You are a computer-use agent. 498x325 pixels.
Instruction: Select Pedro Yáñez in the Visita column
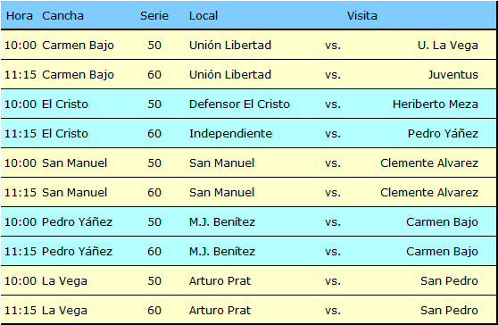tap(443, 133)
